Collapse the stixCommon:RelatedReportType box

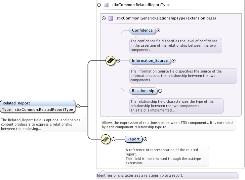coord(99,5)
